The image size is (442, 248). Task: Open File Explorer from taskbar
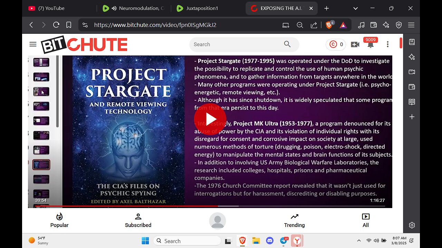click(256, 241)
